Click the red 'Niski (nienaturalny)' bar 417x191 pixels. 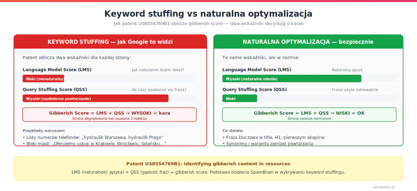(x=43, y=79)
